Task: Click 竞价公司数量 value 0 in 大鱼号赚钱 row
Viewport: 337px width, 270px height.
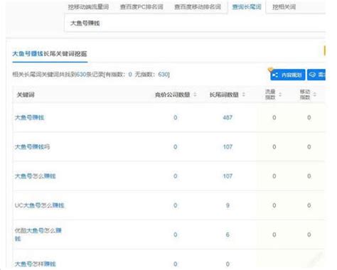Action: [176, 117]
